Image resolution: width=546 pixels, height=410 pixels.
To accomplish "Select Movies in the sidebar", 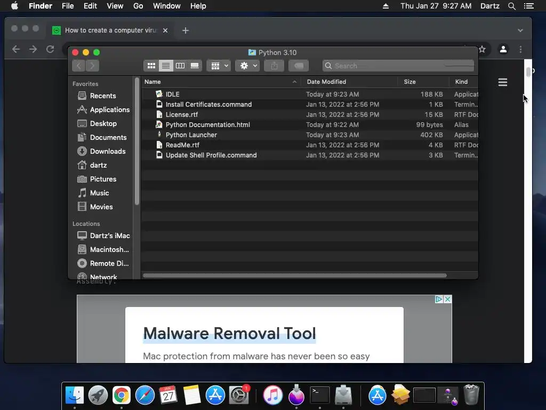I will 95,207.
